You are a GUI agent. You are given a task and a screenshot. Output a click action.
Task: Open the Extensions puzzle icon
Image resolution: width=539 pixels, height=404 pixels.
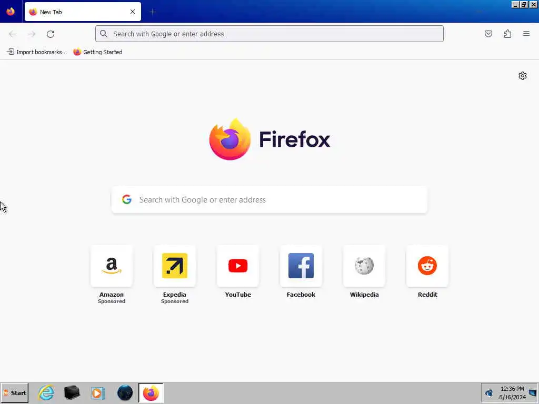pos(507,34)
